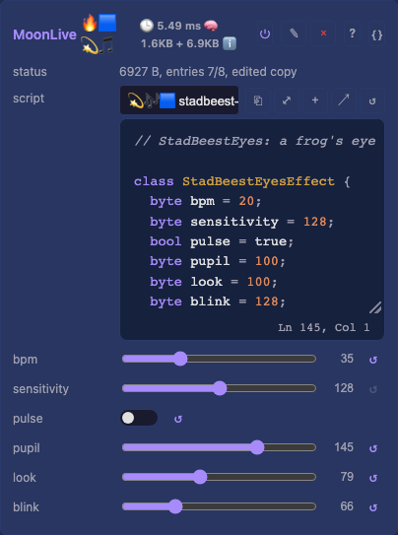Reset the bpm value
398x535 pixels.
pos(373,360)
